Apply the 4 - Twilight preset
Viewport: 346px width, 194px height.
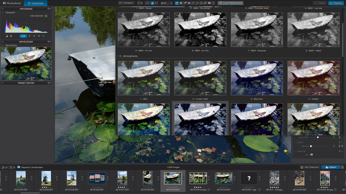(313, 78)
